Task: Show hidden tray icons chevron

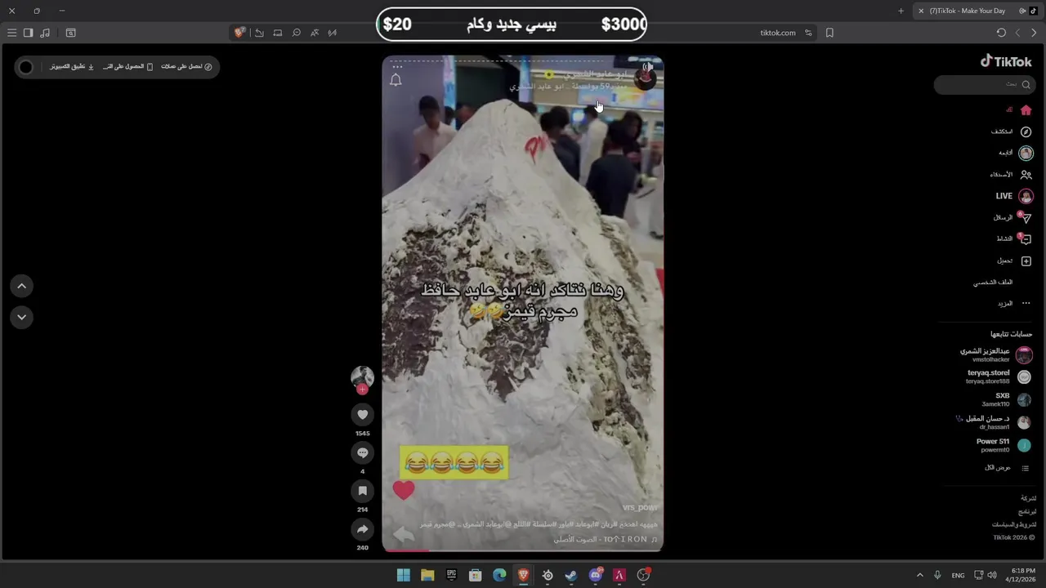Action: click(x=919, y=575)
